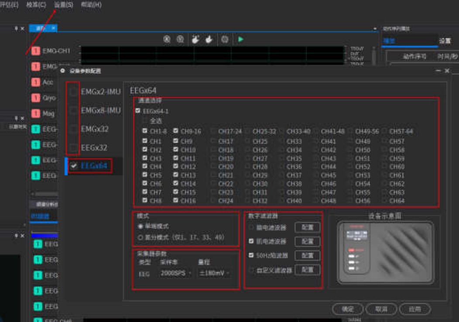Toggle the EEGx64-1 channel group checkbox

[138, 111]
